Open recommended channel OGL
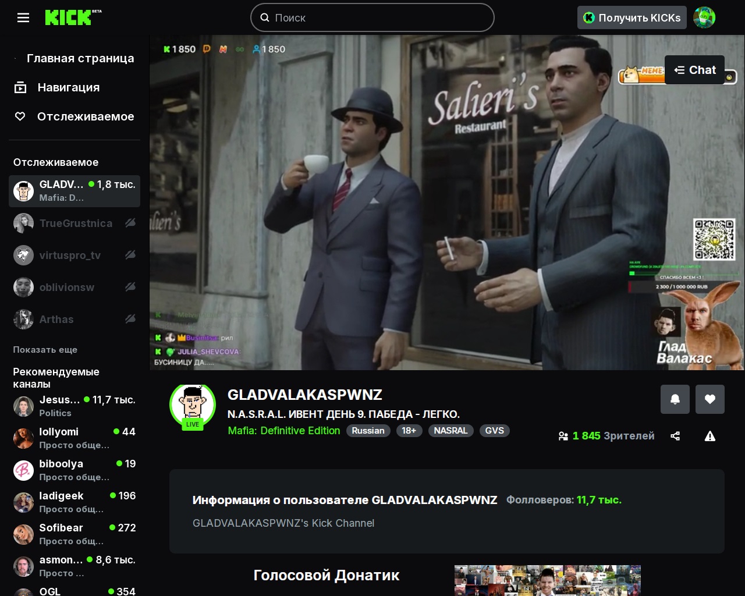The width and height of the screenshot is (745, 596). 74,591
